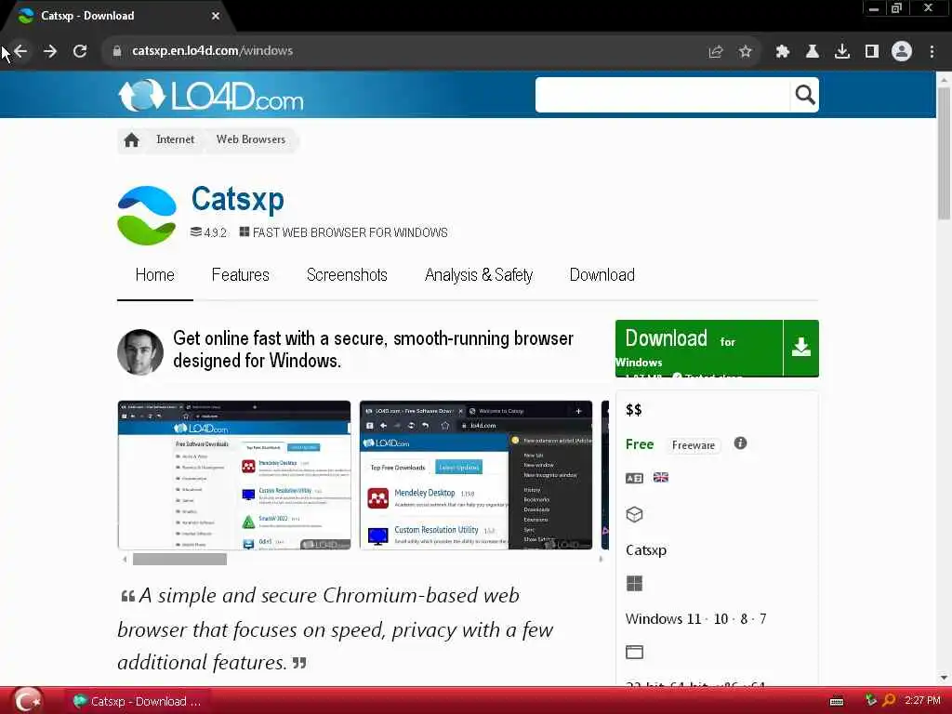Toggle the side panel icon

point(872,52)
